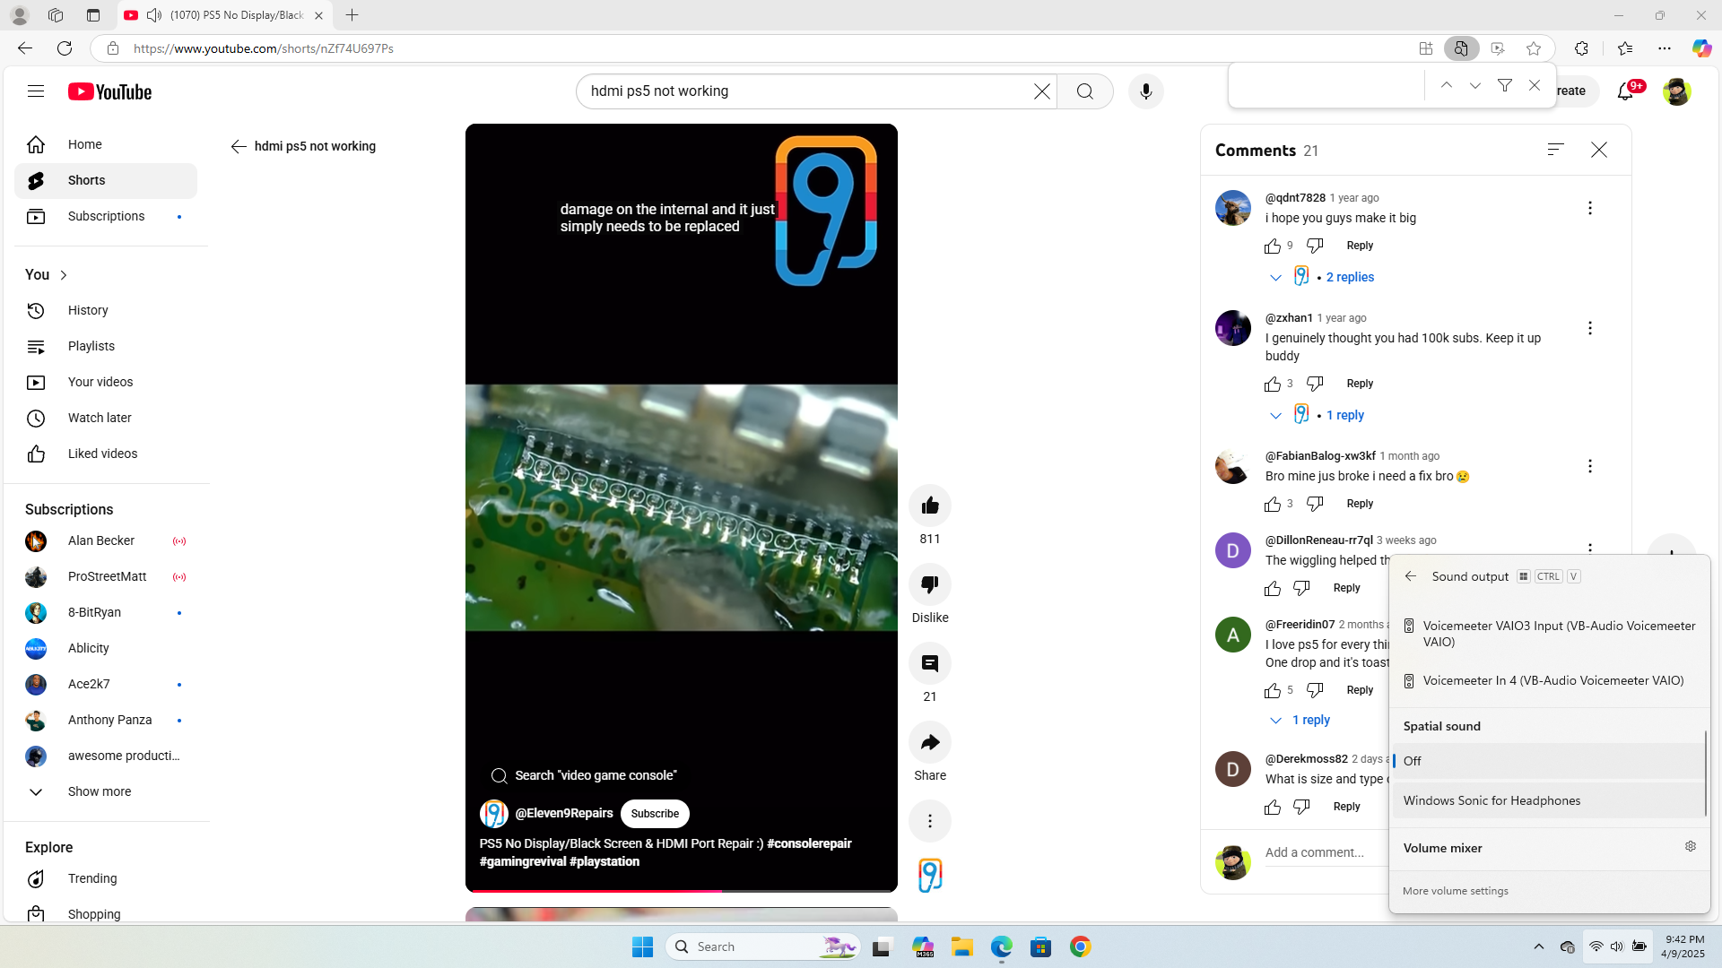1722x968 pixels.
Task: Like the Short with thumbs up
Action: pyautogui.click(x=930, y=506)
